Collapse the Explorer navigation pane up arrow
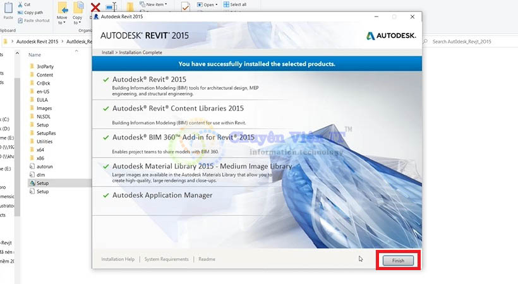 pos(17,53)
